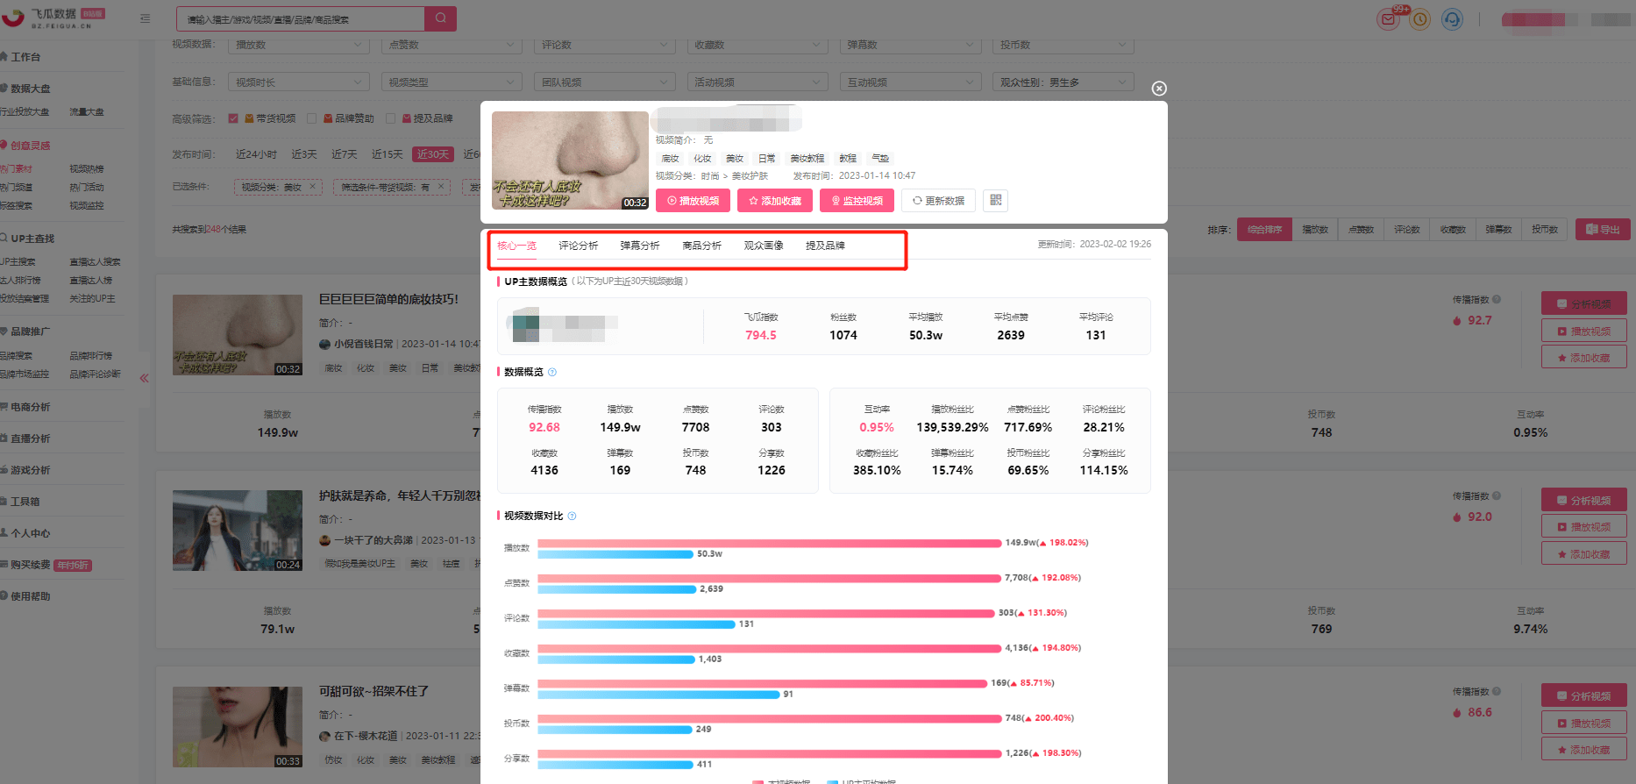Click the help icon beside first 传播指数

click(1497, 300)
